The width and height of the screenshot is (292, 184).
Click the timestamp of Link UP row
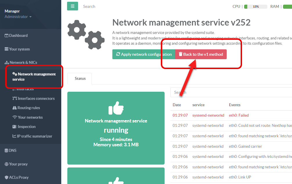[x=180, y=177]
